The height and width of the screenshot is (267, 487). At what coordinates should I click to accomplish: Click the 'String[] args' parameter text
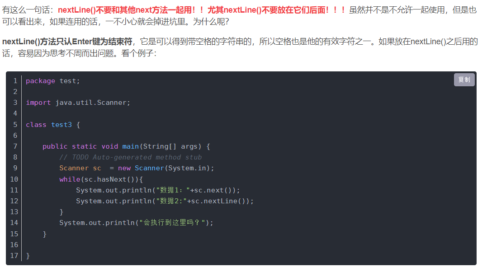pos(170,146)
